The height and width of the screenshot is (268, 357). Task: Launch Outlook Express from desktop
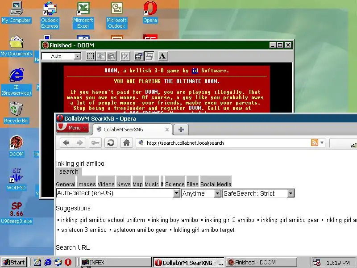click(50, 15)
